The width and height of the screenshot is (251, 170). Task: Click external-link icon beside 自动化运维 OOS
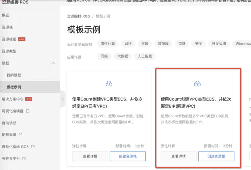(33, 147)
